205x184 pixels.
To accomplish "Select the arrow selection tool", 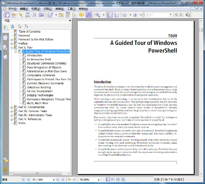I will point(21,15).
